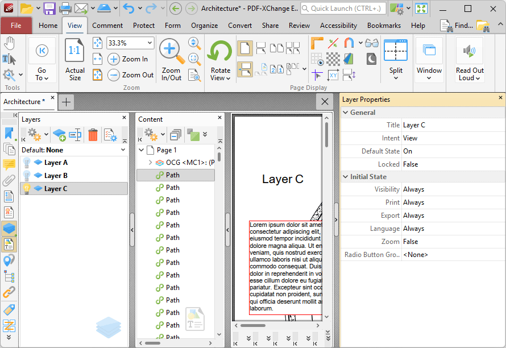Switch to the Home ribbon tab
Screen dimensions: 506x348
click(x=48, y=26)
